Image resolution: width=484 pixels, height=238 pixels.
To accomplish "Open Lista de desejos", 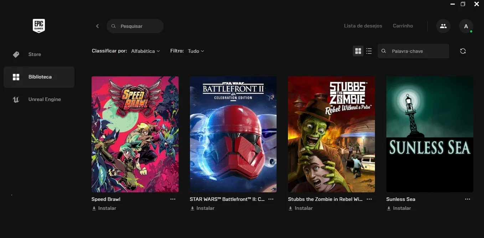I will [363, 26].
